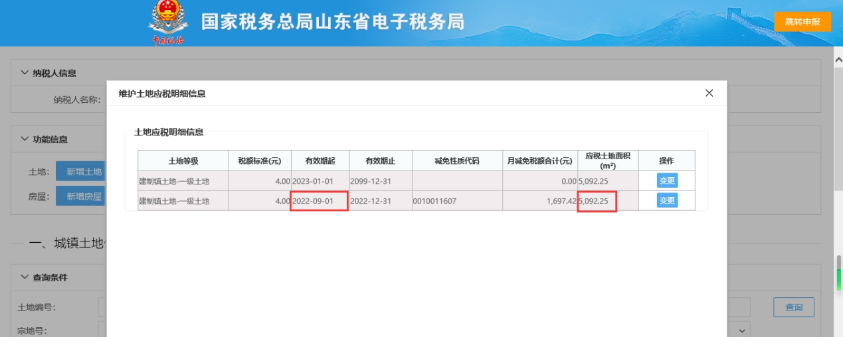This screenshot has height=337, width=843.
Task: Click the 跳转申报 button
Action: coord(802,22)
